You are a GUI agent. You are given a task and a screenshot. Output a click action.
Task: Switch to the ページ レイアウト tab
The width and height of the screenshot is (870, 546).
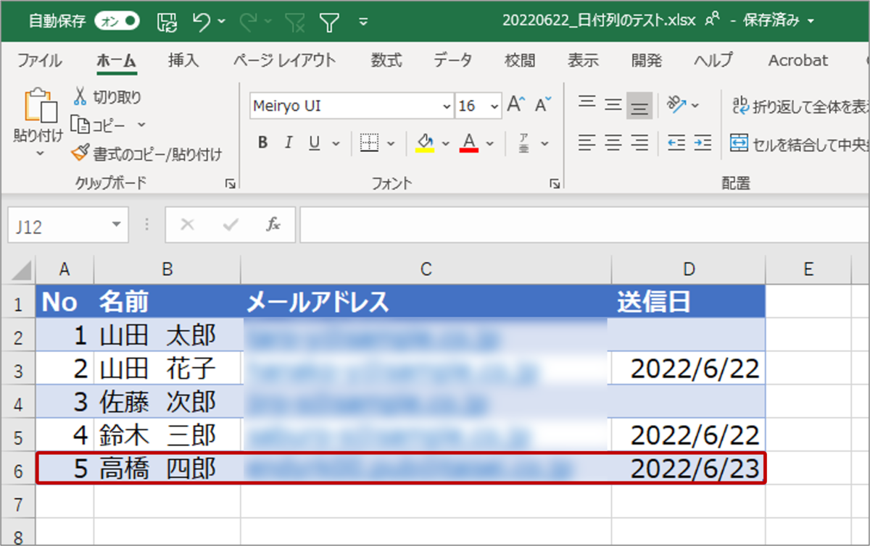click(x=285, y=61)
